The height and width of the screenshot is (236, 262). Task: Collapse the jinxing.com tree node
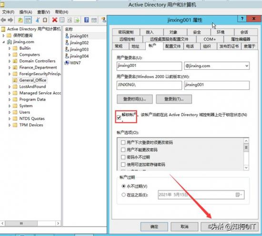pos(3,42)
